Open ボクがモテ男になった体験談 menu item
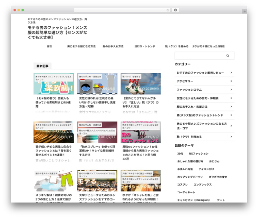The width and height of the screenshot is (258, 218). [208, 46]
